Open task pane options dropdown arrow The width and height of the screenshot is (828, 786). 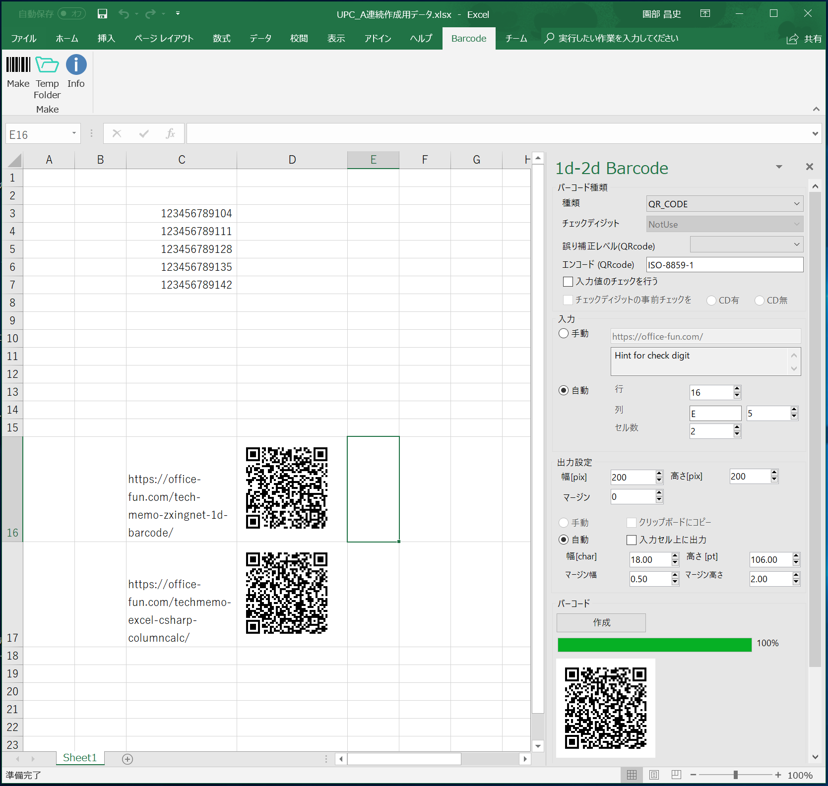[779, 167]
